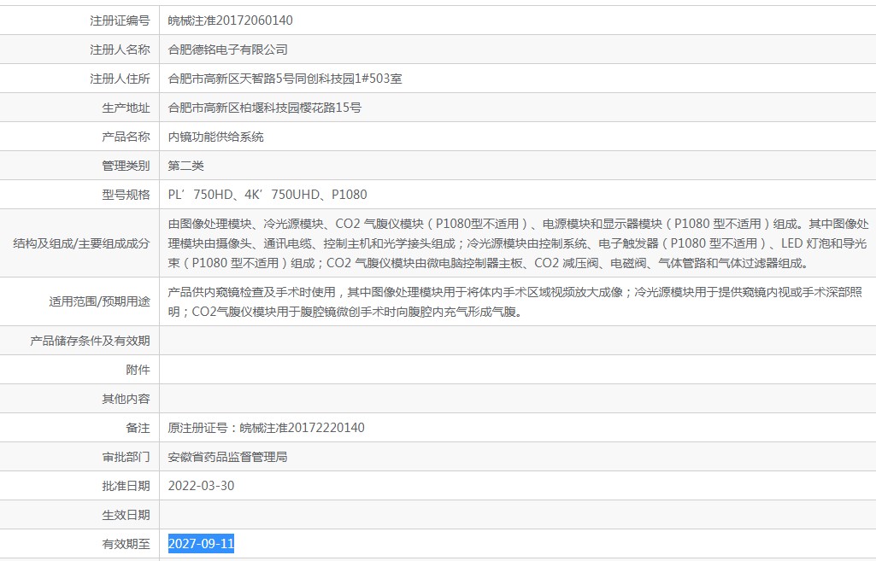Click the 其他内容 label

(126, 399)
